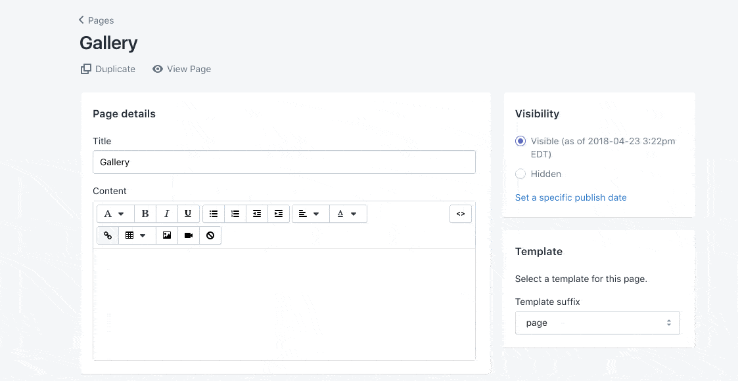Click the Visibility heading
This screenshot has height=381, width=738.
(x=537, y=113)
